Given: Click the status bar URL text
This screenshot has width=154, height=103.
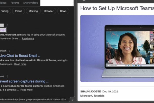Looking at the screenshot, I should click(x=34, y=99).
